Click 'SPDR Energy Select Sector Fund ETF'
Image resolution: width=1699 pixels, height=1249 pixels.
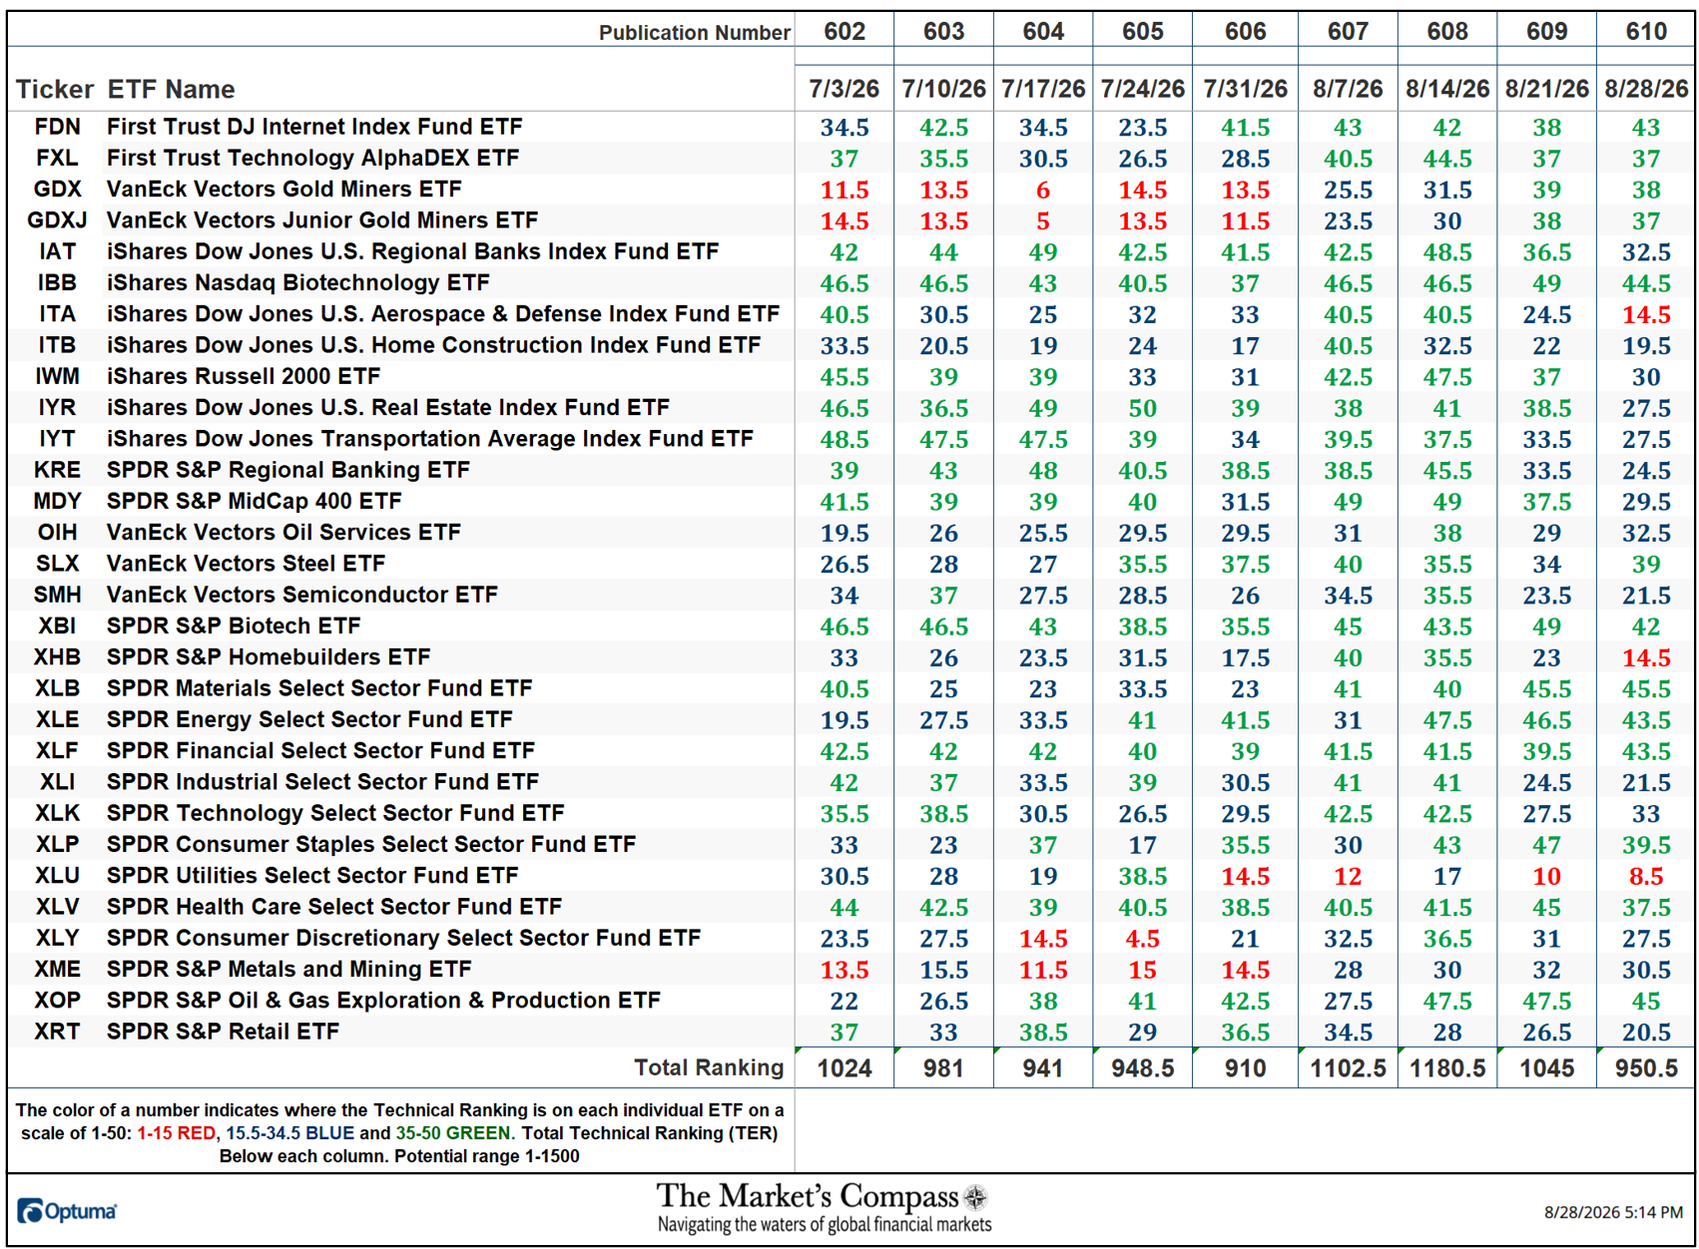coord(309,720)
